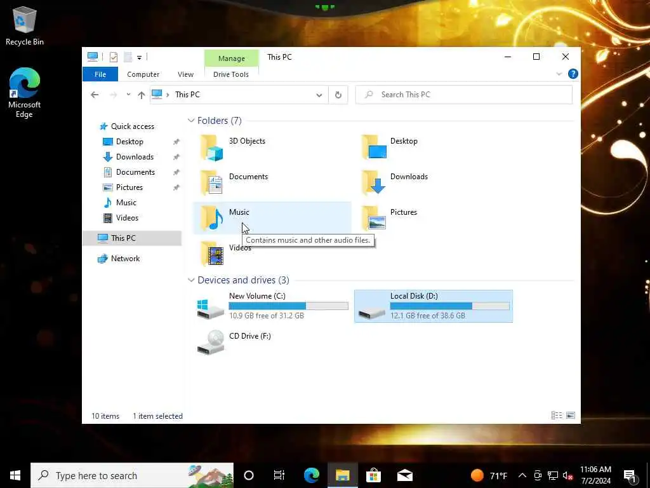Open the Start menu
The width and height of the screenshot is (650, 488).
(15, 475)
